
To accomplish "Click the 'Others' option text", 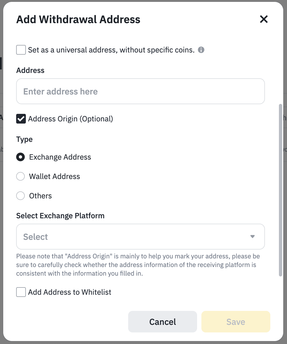I will (x=40, y=196).
